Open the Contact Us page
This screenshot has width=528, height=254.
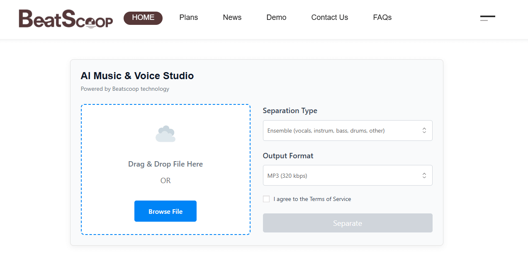click(329, 17)
